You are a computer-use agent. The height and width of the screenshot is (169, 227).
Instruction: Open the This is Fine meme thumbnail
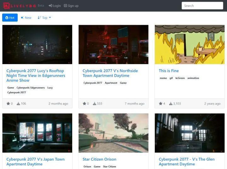190,44
